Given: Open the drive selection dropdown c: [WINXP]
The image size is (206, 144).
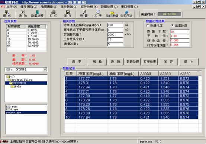Looking at the screenshot, I should (45, 69).
